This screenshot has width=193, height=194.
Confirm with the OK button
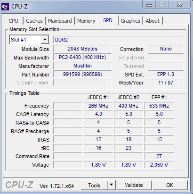tap(170, 185)
